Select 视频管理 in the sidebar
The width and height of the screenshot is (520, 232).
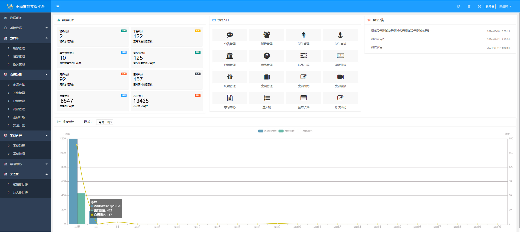coord(19,48)
